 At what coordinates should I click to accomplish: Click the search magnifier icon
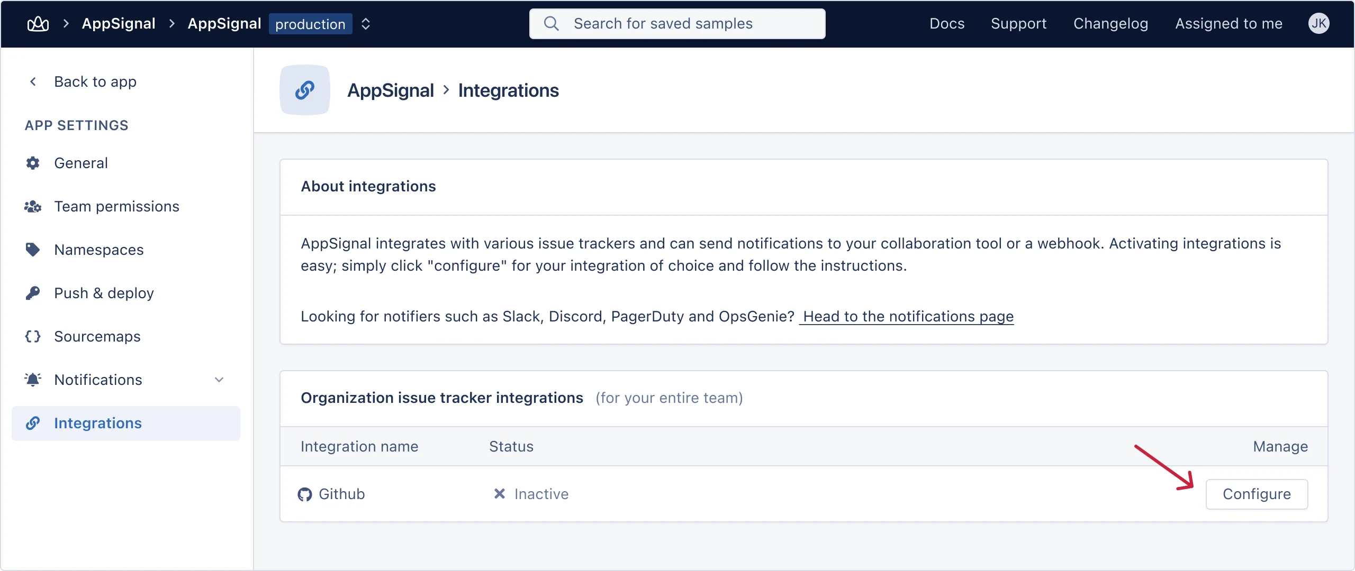tap(552, 24)
